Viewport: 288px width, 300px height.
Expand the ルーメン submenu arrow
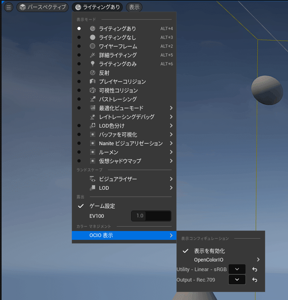[171, 152]
